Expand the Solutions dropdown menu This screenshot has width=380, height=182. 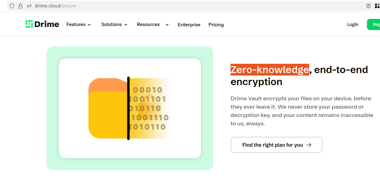pyautogui.click(x=114, y=24)
